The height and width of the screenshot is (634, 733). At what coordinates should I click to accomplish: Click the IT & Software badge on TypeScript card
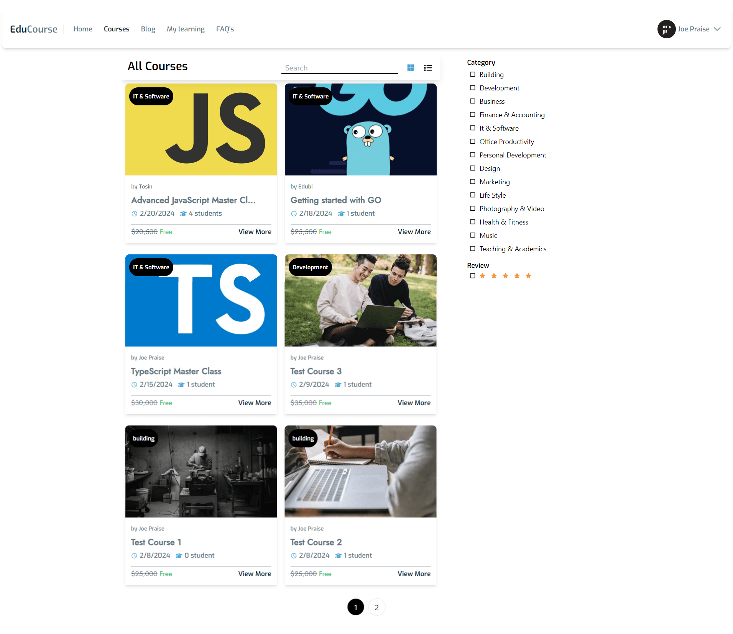click(x=151, y=267)
